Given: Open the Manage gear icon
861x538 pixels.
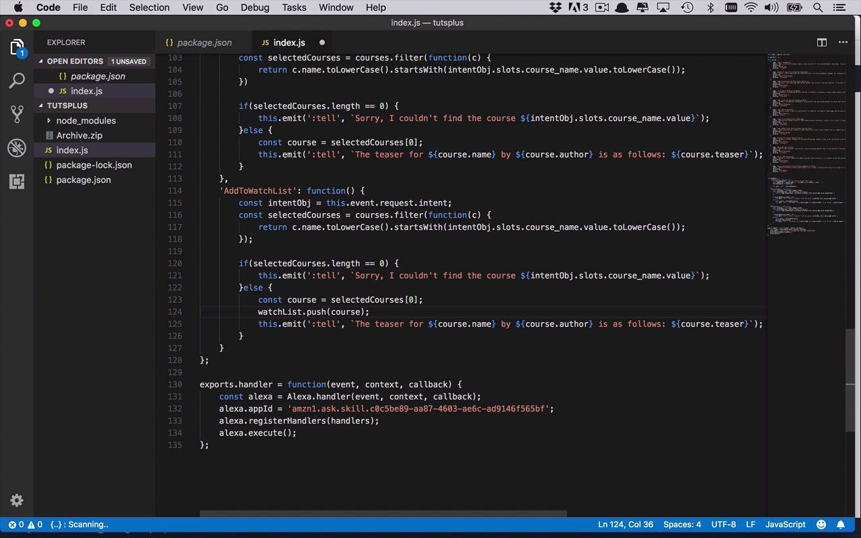Looking at the screenshot, I should pos(17,500).
